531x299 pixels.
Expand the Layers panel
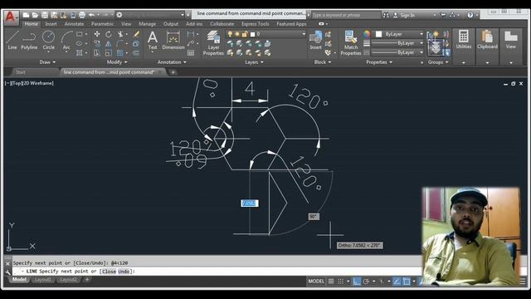[x=254, y=62]
